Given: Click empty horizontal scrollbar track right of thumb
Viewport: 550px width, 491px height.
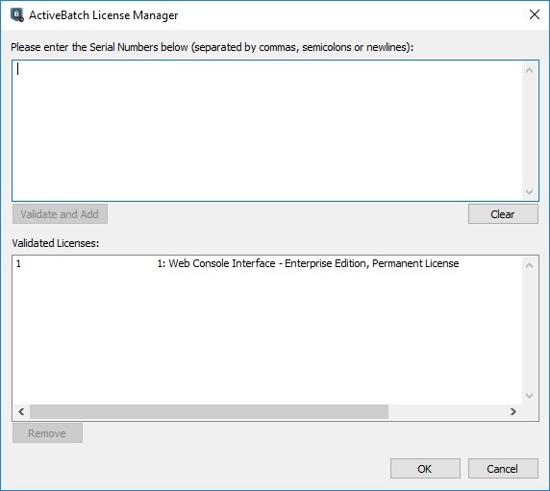Looking at the screenshot, I should click(x=446, y=411).
